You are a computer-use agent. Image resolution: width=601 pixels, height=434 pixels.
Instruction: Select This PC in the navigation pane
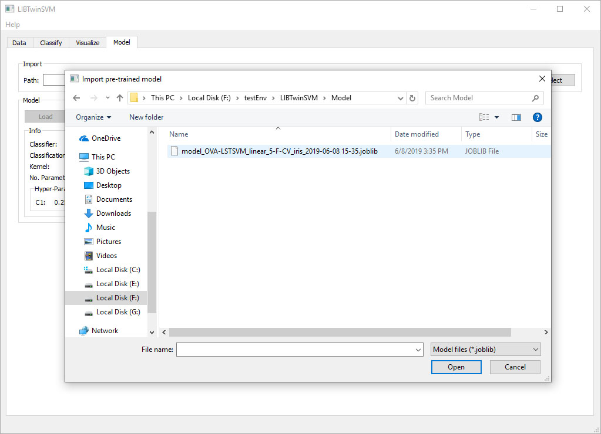[97, 157]
